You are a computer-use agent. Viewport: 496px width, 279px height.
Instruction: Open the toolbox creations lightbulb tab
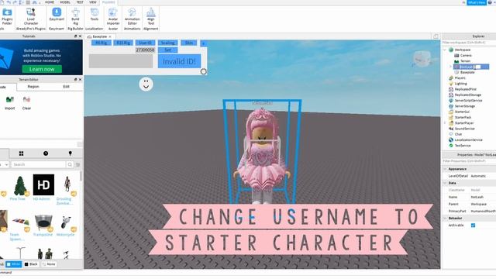click(x=71, y=153)
